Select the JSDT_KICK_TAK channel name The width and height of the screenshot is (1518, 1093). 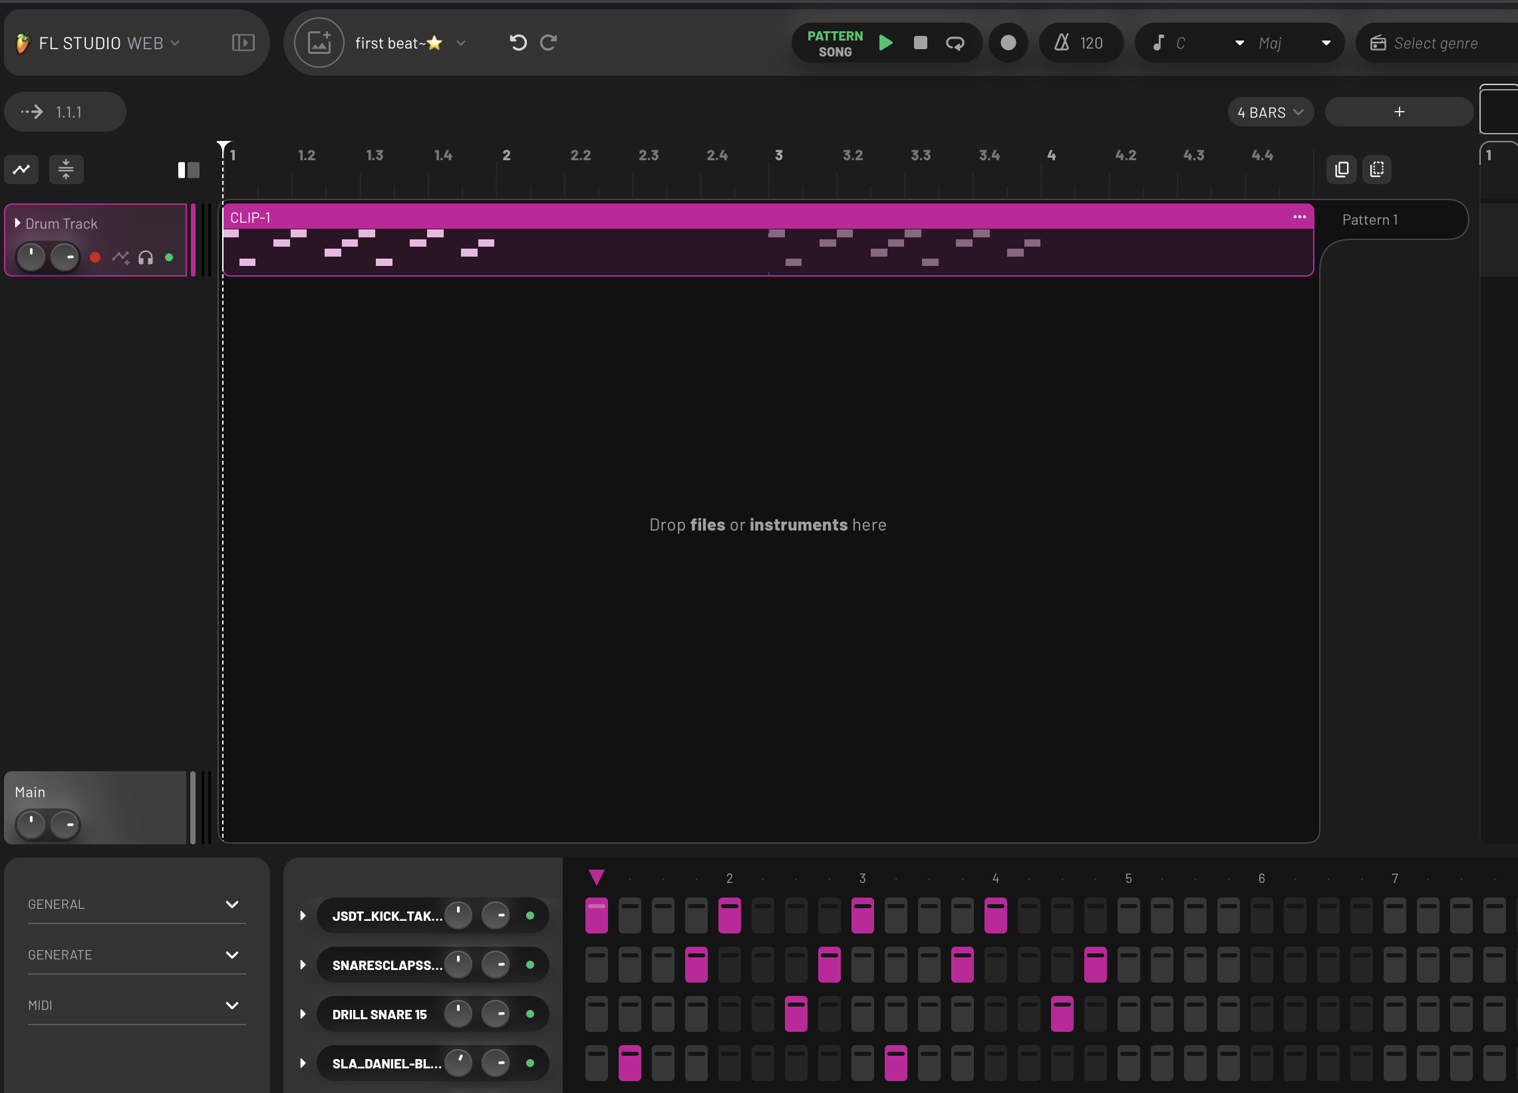click(387, 915)
